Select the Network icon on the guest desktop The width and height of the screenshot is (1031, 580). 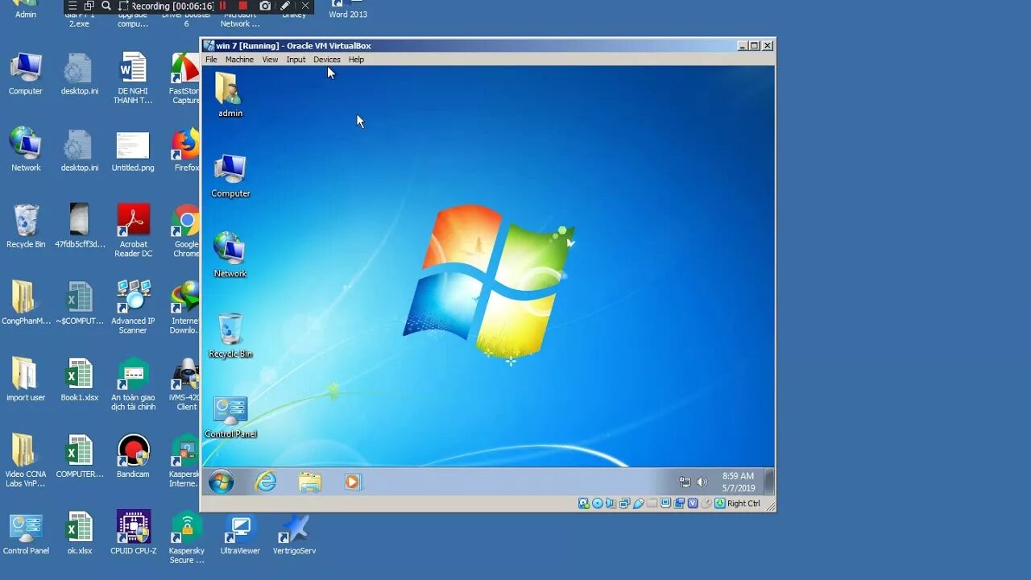[x=230, y=255]
